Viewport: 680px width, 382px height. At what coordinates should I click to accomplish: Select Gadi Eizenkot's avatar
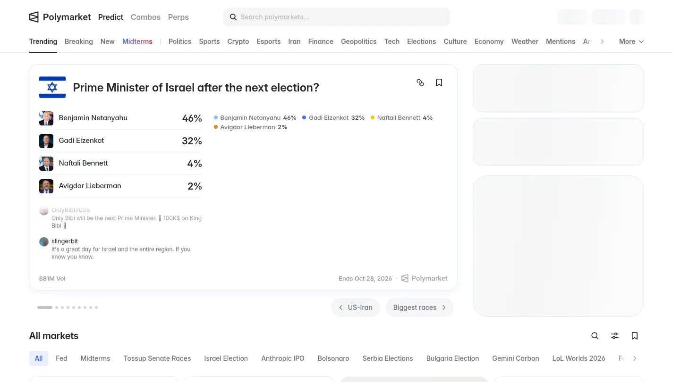pyautogui.click(x=46, y=141)
